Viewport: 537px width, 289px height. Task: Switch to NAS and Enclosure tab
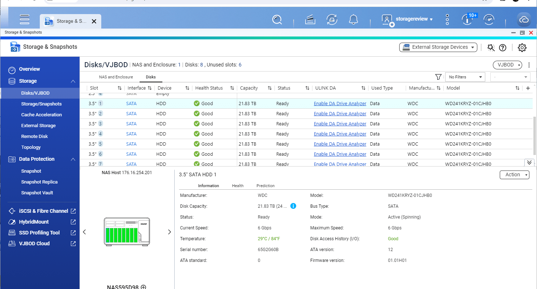(116, 77)
